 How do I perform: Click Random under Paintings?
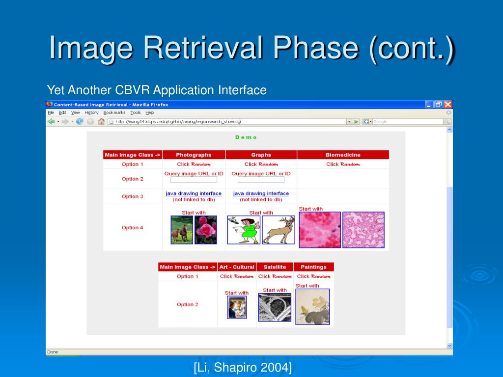(x=320, y=276)
